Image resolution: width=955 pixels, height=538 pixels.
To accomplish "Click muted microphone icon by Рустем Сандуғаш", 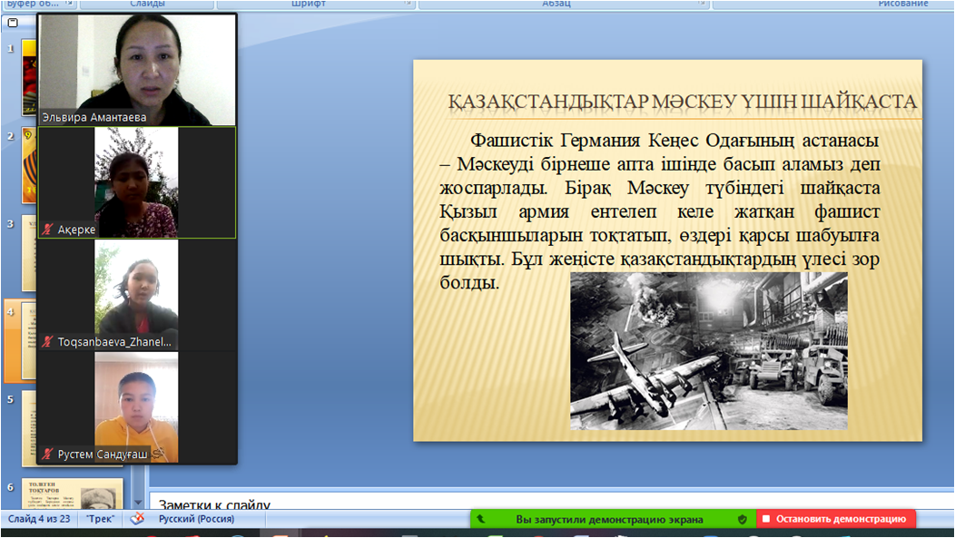I will 48,454.
